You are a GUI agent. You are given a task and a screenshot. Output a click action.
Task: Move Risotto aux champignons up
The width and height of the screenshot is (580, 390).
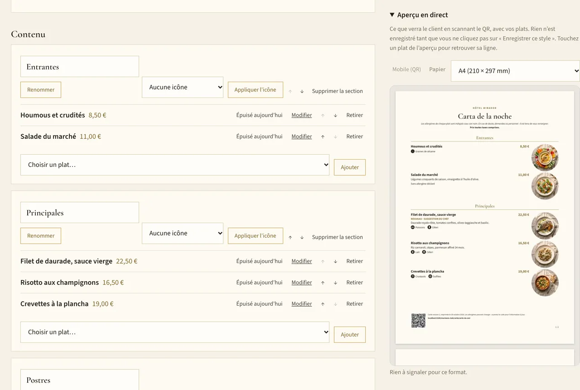click(x=323, y=283)
